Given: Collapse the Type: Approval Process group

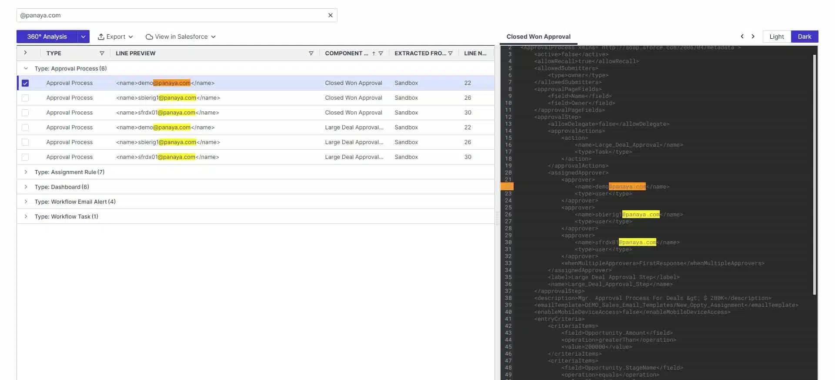Looking at the screenshot, I should tap(26, 68).
